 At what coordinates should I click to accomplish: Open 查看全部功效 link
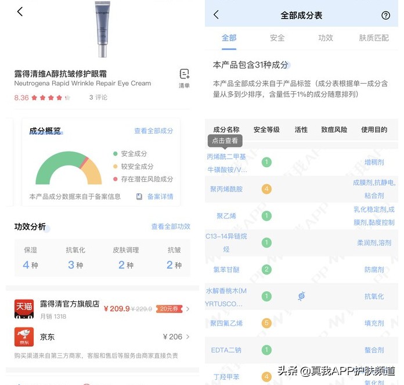pyautogui.click(x=171, y=226)
